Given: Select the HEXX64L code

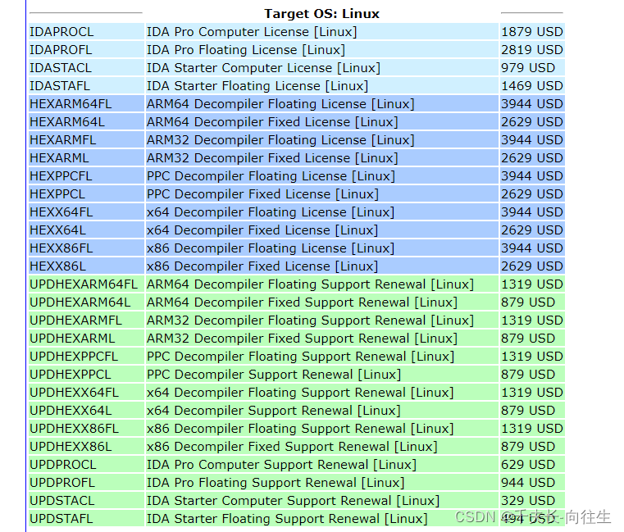Looking at the screenshot, I should coord(57,230).
